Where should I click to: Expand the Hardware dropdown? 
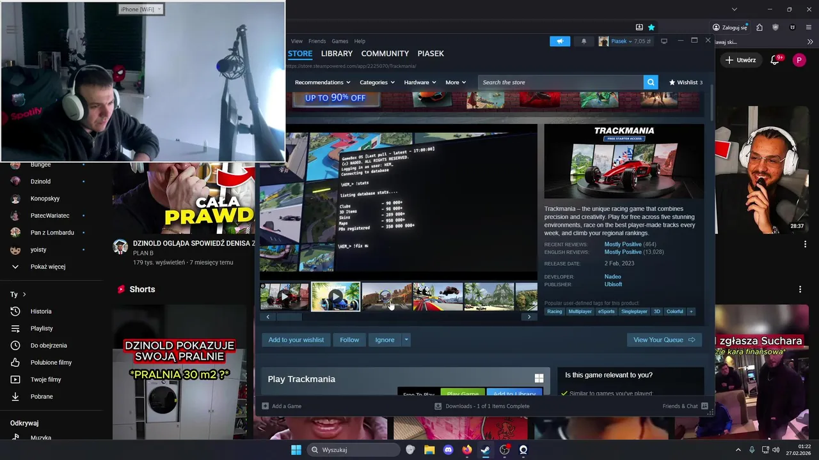point(420,82)
